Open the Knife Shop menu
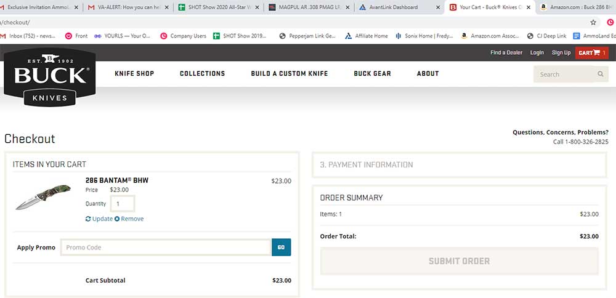The image size is (616, 298). (134, 74)
